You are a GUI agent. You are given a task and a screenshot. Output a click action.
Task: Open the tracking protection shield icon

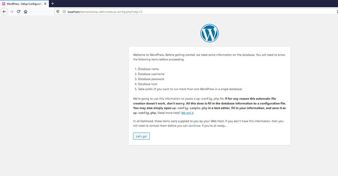(58, 12)
